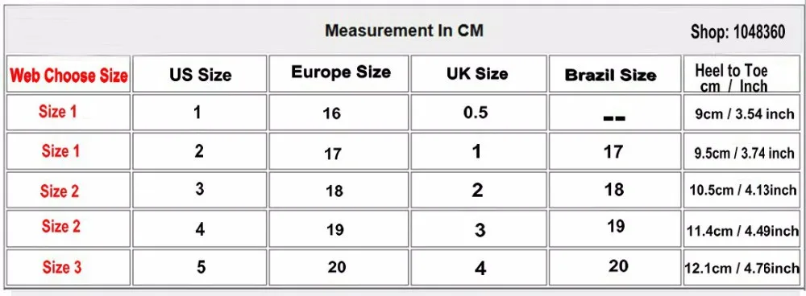Click the Brazil Size column header
This screenshot has height=296, width=806.
tap(615, 74)
